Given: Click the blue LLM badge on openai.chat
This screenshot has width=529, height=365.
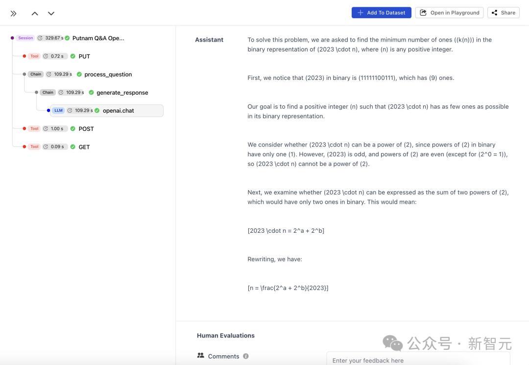Looking at the screenshot, I should [x=59, y=111].
